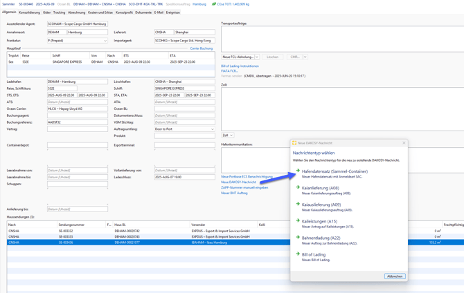The image size is (464, 293).
Task: Click the SE-003446 reference in header bar
Action: (x=26, y=4)
